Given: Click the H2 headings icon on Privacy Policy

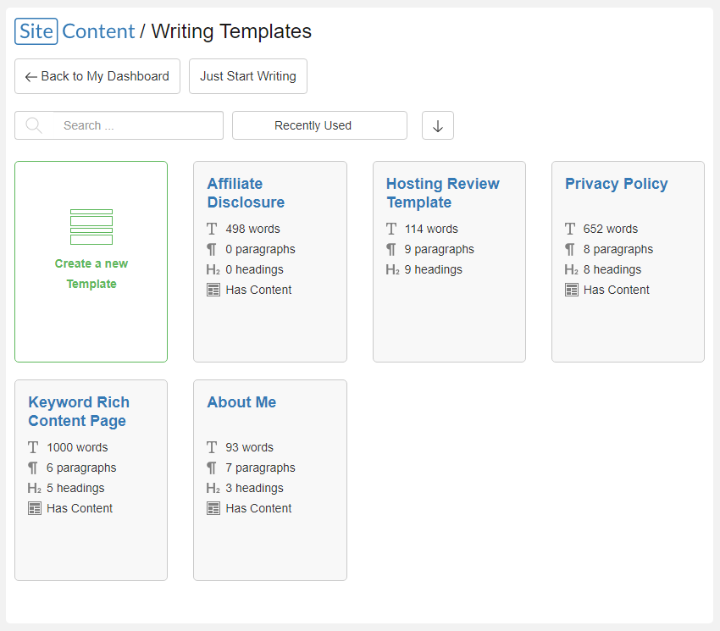Looking at the screenshot, I should (571, 269).
